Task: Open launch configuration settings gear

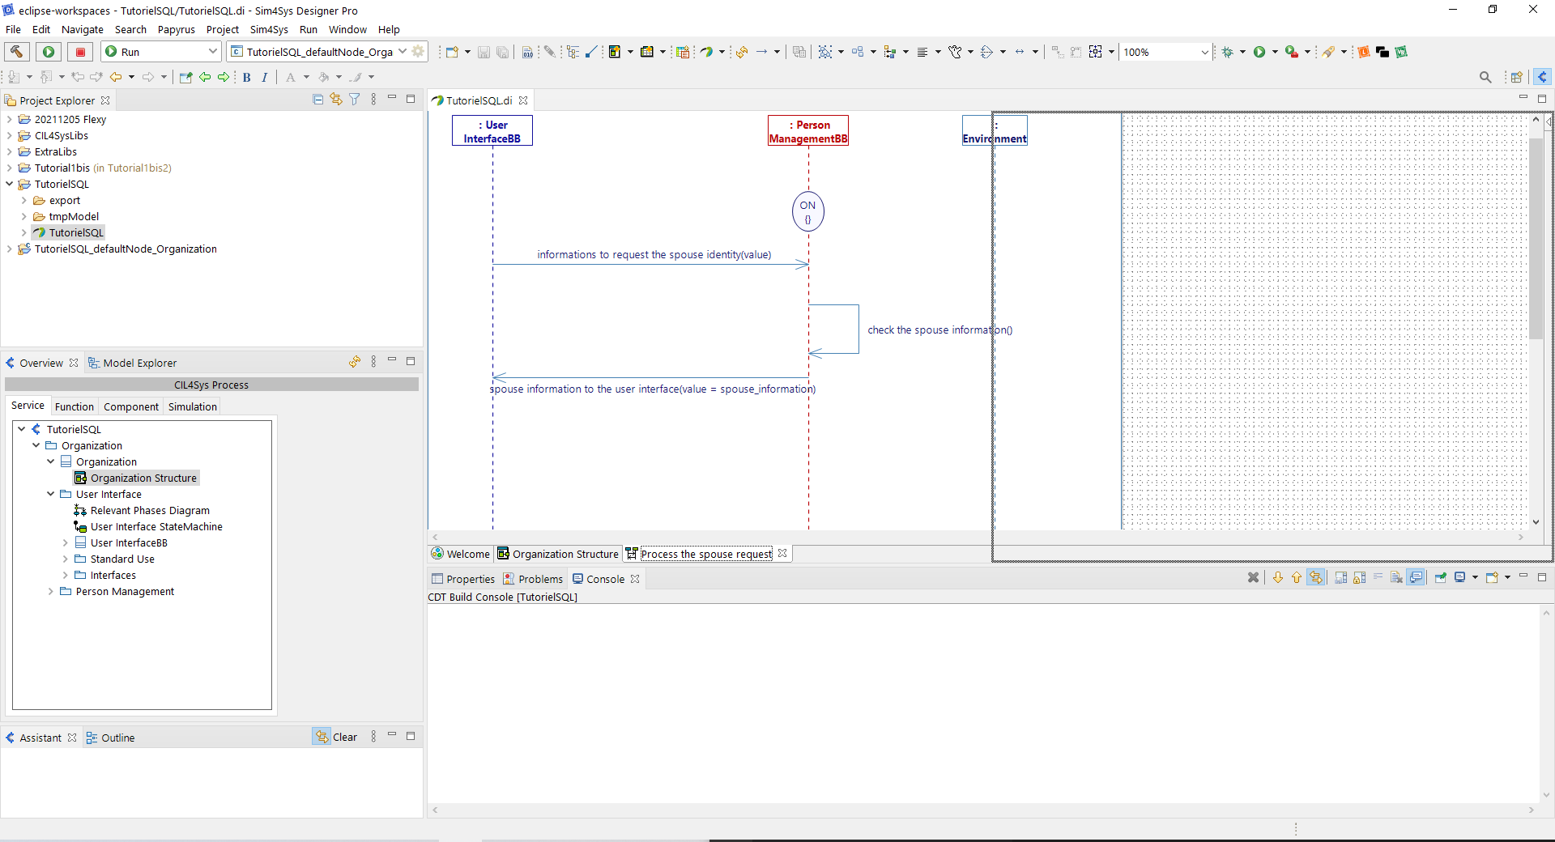Action: (418, 51)
